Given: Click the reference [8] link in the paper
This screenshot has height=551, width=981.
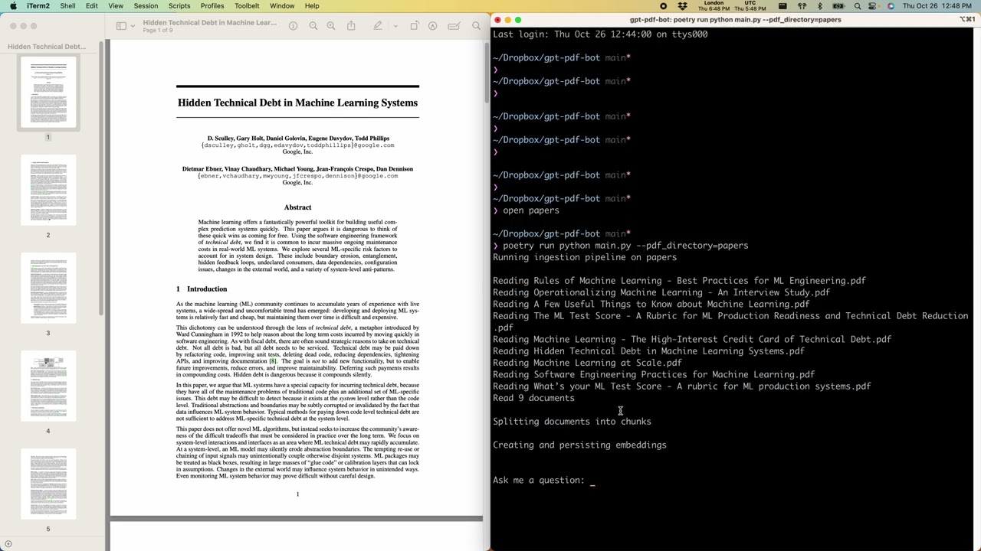Looking at the screenshot, I should point(272,361).
